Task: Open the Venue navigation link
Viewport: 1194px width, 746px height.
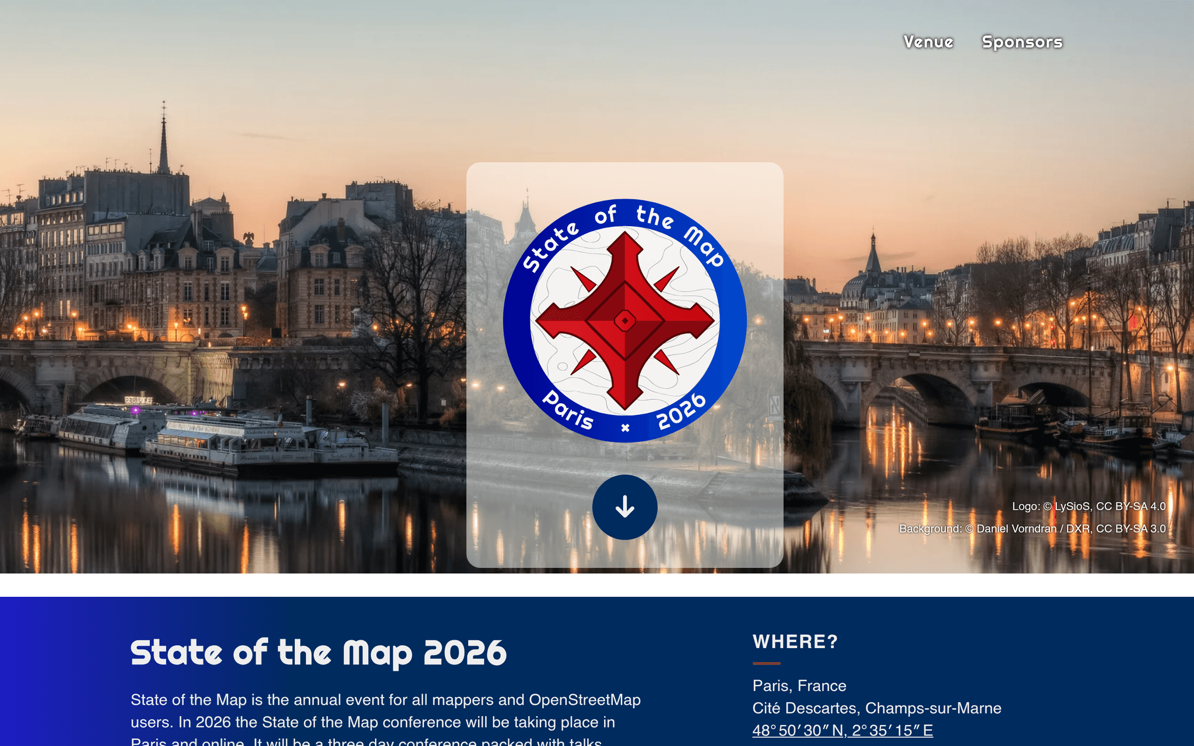Action: click(x=928, y=42)
